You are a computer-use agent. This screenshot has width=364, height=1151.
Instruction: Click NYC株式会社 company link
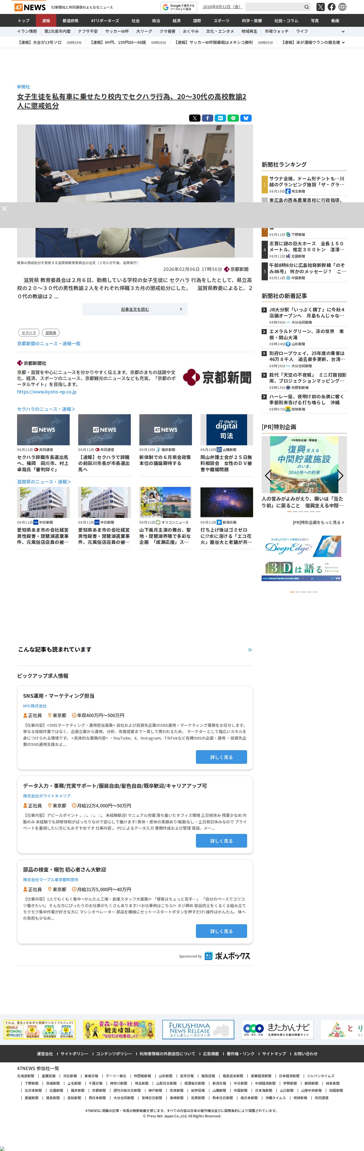(x=35, y=706)
